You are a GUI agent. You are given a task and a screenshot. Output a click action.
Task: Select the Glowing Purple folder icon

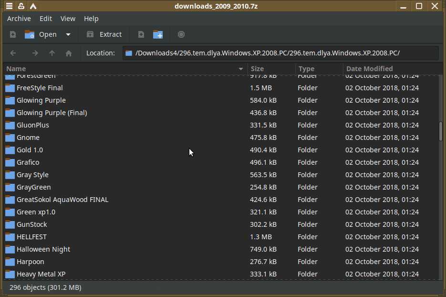point(10,100)
